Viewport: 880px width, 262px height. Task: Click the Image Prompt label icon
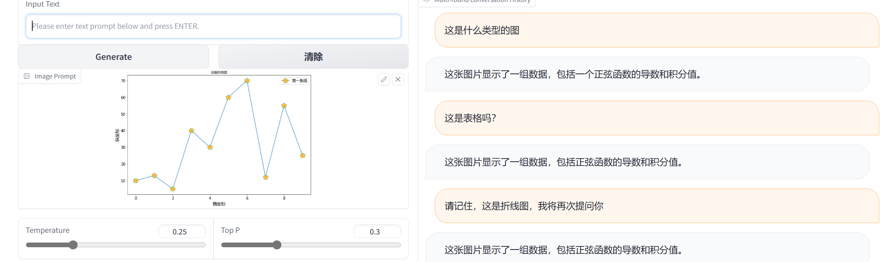(27, 76)
